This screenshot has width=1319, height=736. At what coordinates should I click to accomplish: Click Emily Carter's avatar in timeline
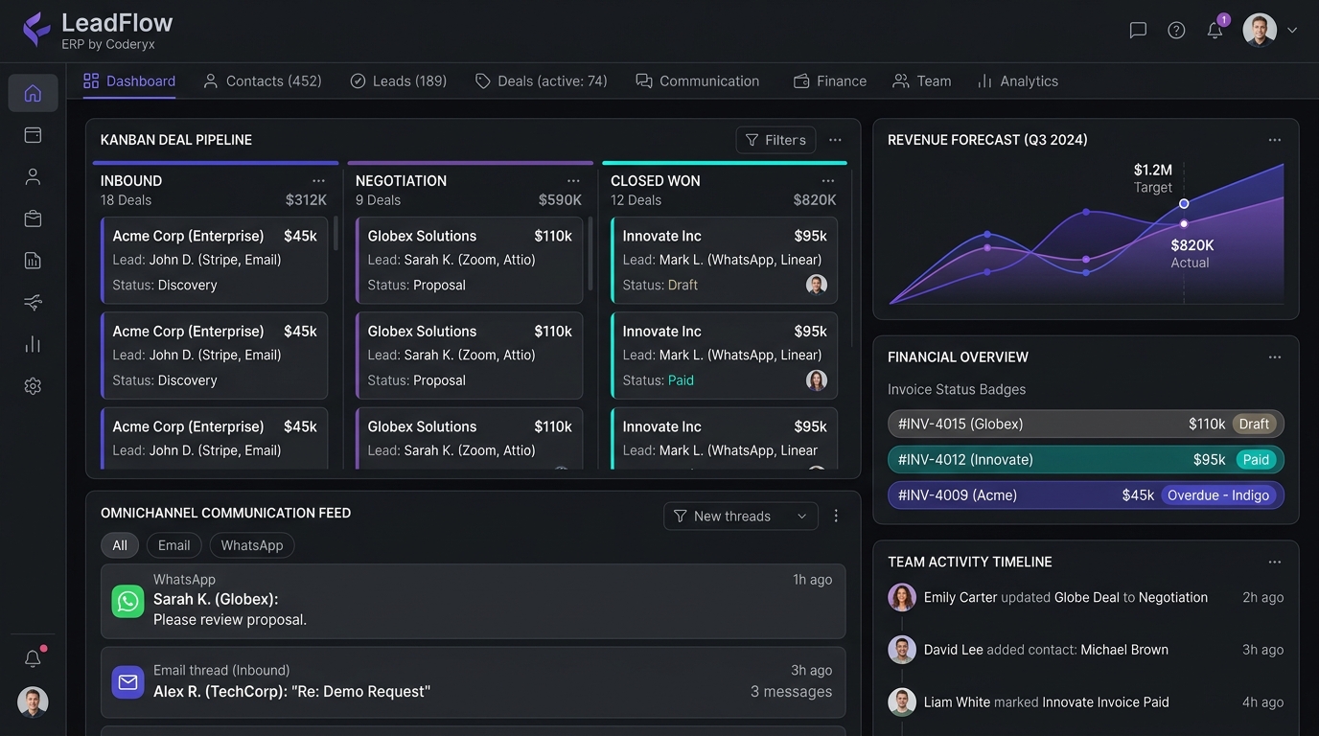(x=902, y=597)
